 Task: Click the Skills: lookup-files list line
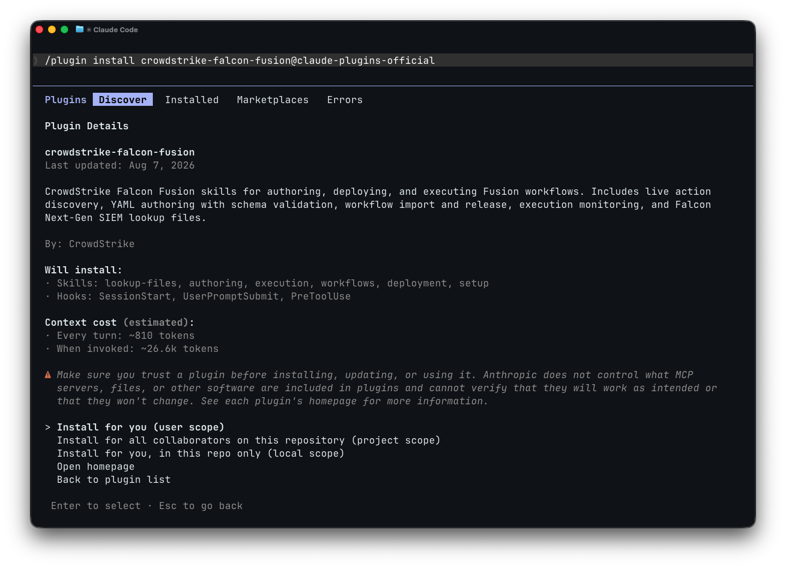coord(267,283)
